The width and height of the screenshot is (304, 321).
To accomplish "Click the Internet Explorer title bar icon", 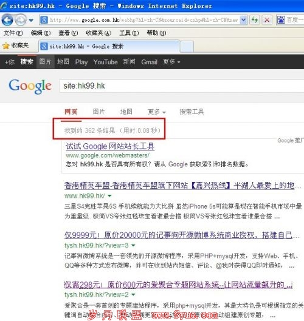I will coord(4,5).
